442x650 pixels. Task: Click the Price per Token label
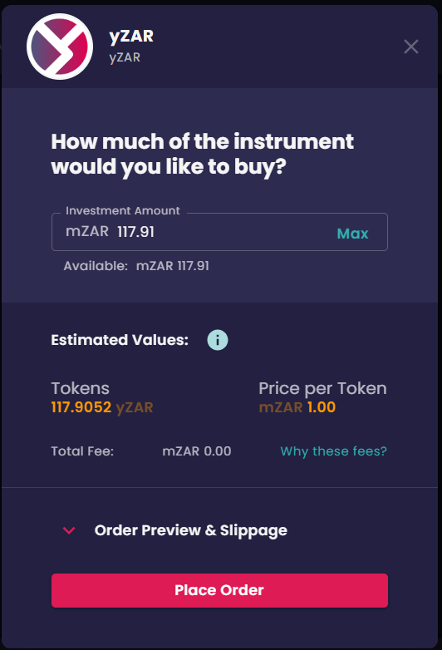pos(322,388)
